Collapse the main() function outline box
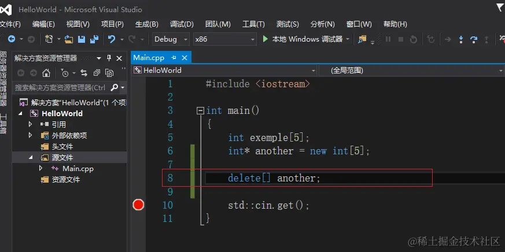 [x=200, y=111]
